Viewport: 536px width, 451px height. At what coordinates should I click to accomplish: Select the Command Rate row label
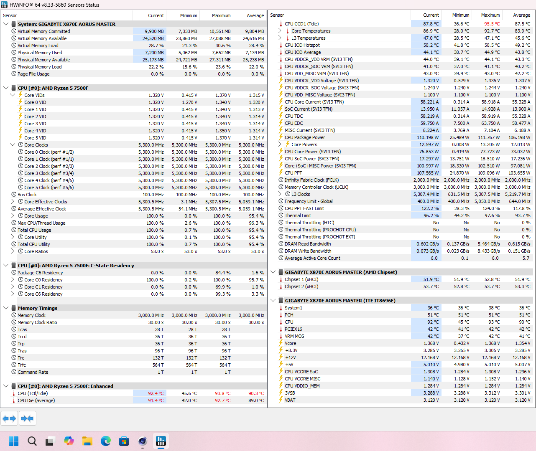click(x=33, y=372)
